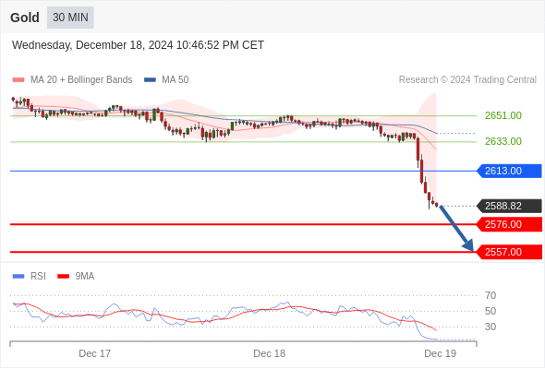The height and width of the screenshot is (369, 545).
Task: Click the Dec 19 date axis label
Action: (x=440, y=353)
